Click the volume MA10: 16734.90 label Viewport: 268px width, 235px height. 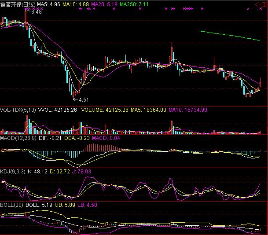[x=188, y=110]
